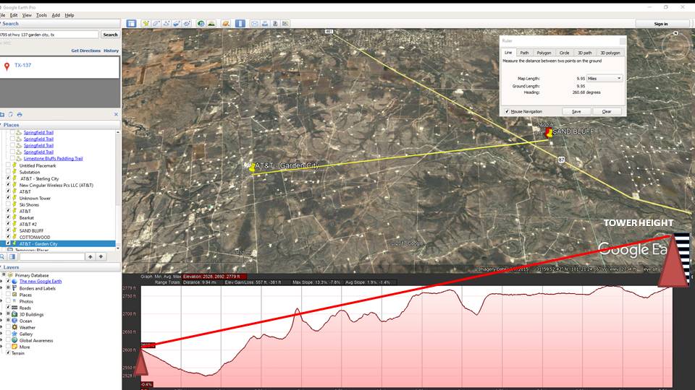Collapse the Places panel header
Image resolution: width=695 pixels, height=390 pixels.
60,125
